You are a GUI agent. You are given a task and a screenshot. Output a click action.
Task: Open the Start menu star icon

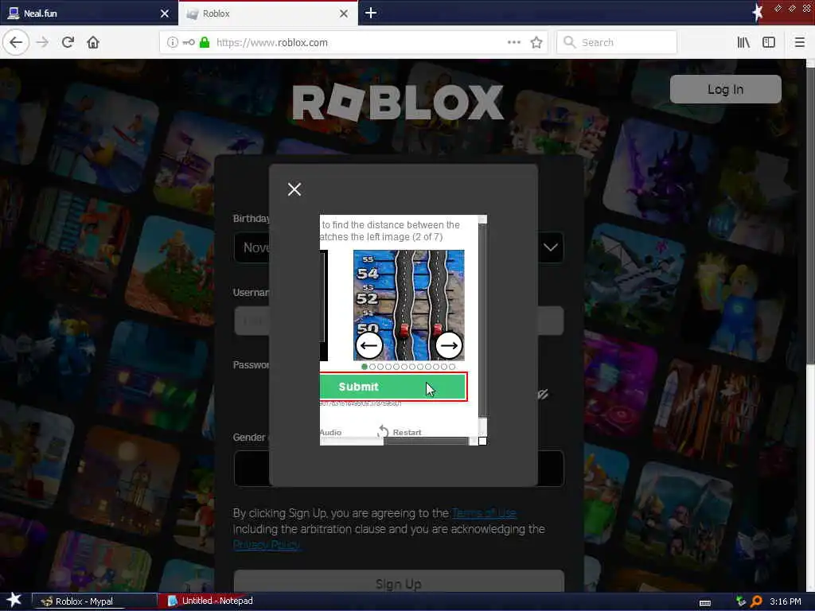14,600
